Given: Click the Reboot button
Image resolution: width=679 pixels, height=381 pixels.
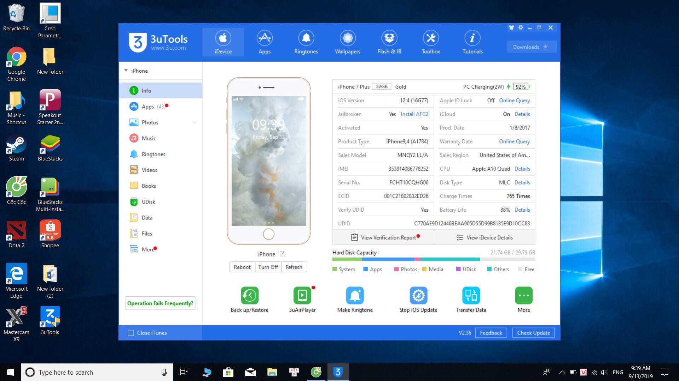Looking at the screenshot, I should tap(242, 267).
